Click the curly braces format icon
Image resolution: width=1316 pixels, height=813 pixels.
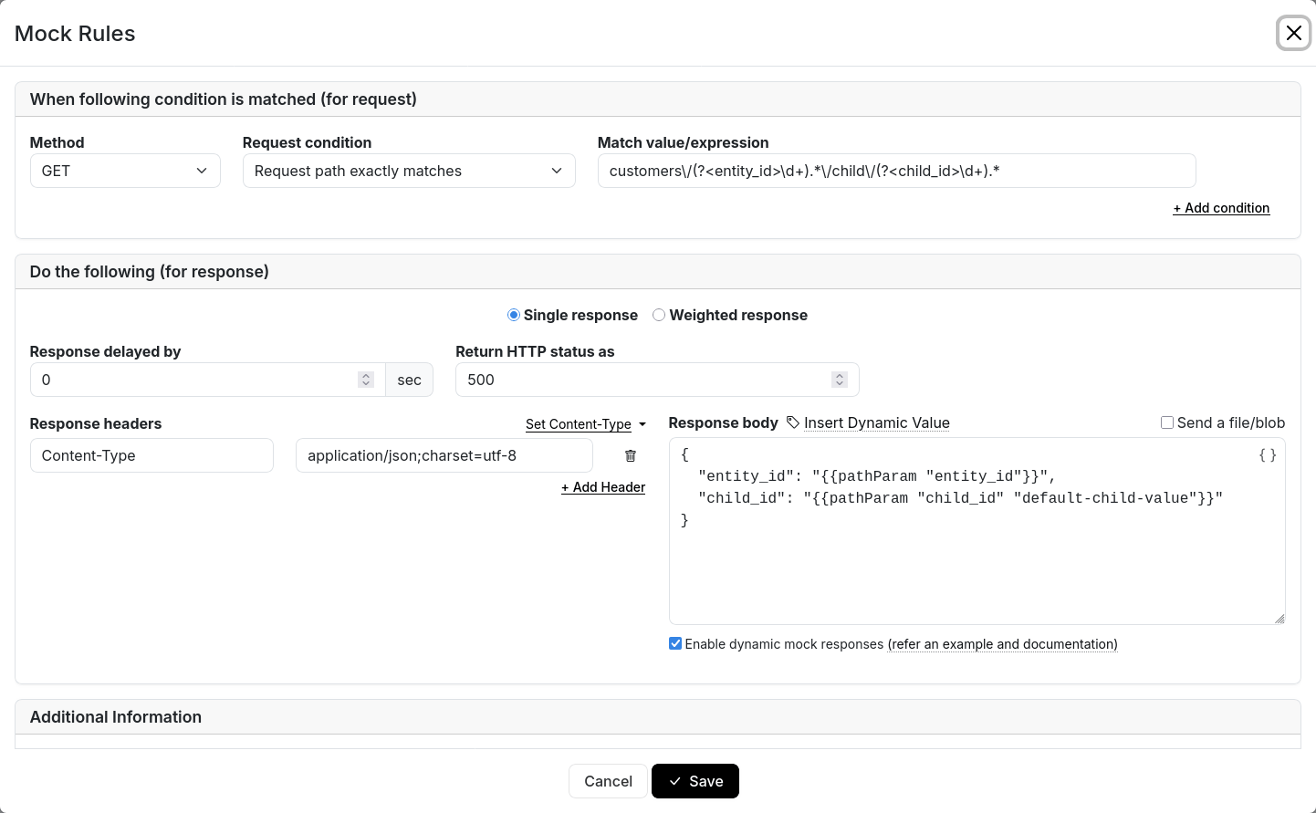[1267, 455]
